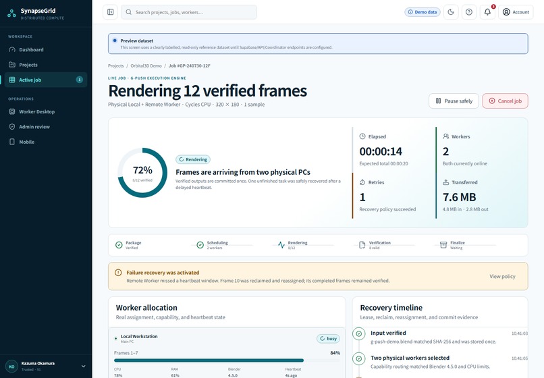Image resolution: width=544 pixels, height=378 pixels.
Task: Click the Package verified checkmark icon
Action: click(119, 245)
